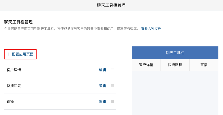Open the 查看 API 文档 link
Screen dimensions: 223x115
click(151, 29)
